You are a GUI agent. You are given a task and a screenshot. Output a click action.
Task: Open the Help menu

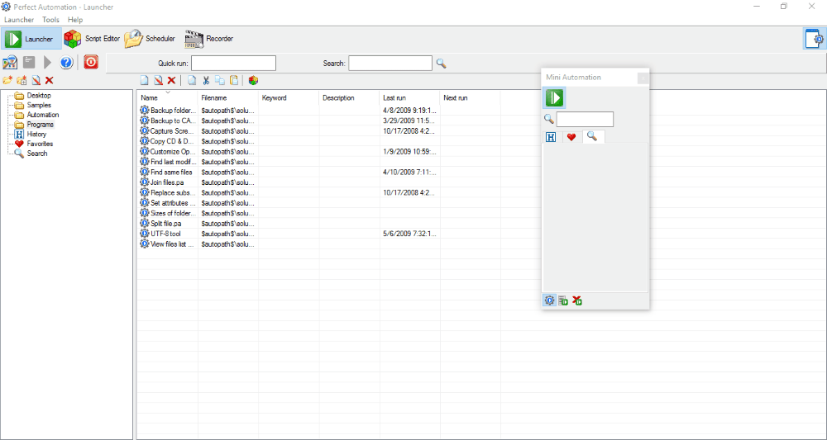pyautogui.click(x=75, y=20)
